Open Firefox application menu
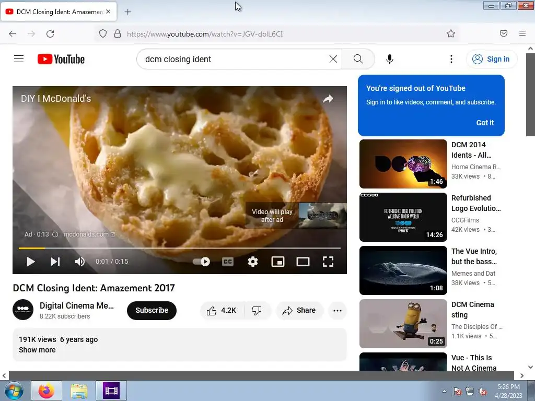535x401 pixels. (522, 33)
